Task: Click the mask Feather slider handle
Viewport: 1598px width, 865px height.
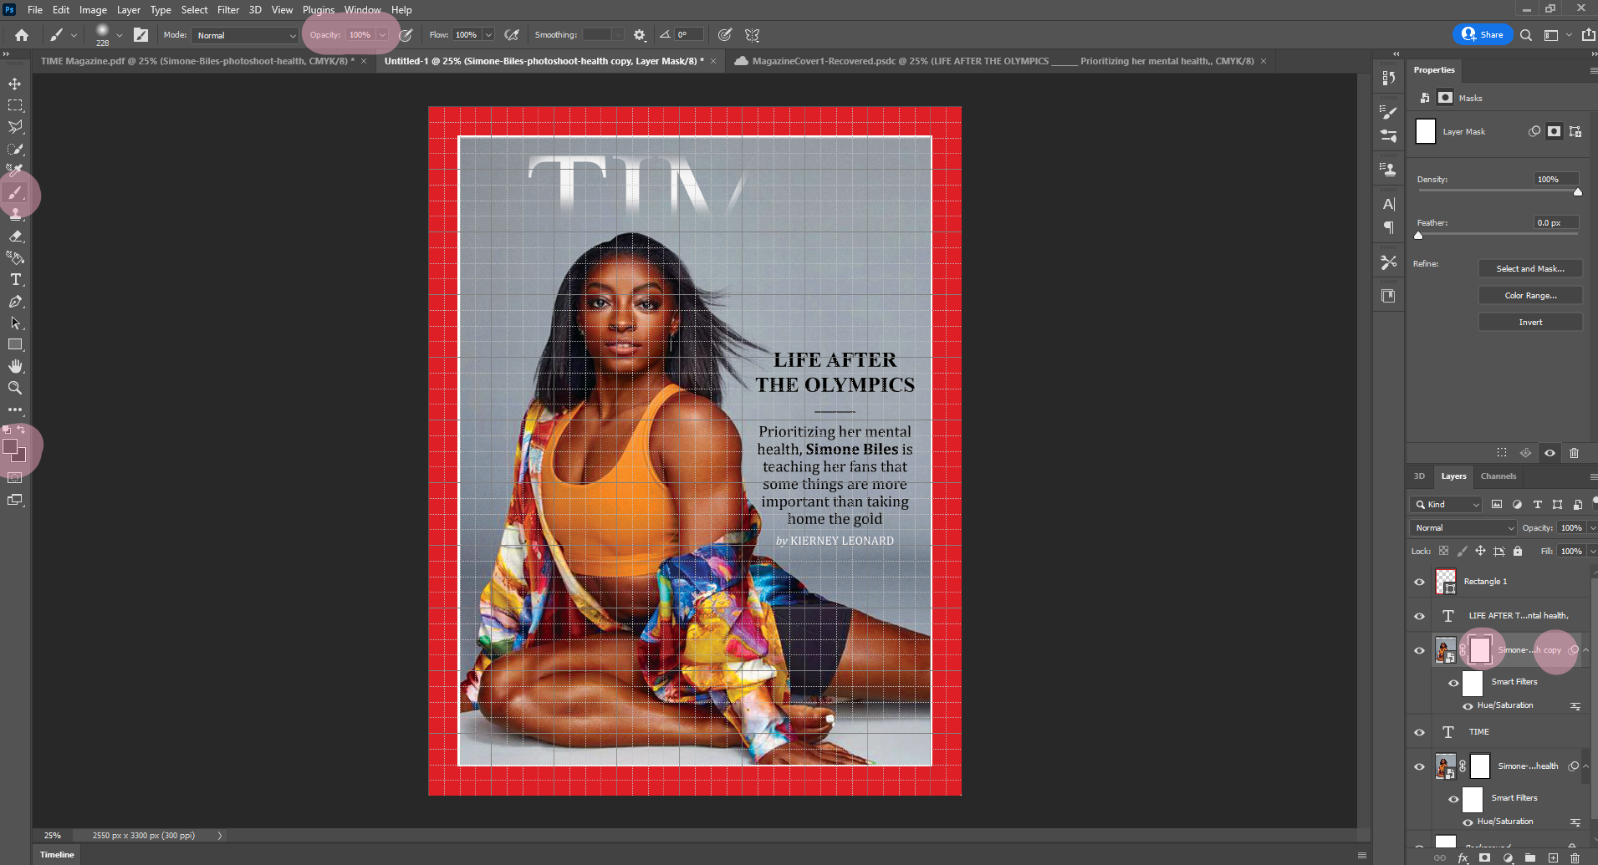Action: pos(1418,236)
